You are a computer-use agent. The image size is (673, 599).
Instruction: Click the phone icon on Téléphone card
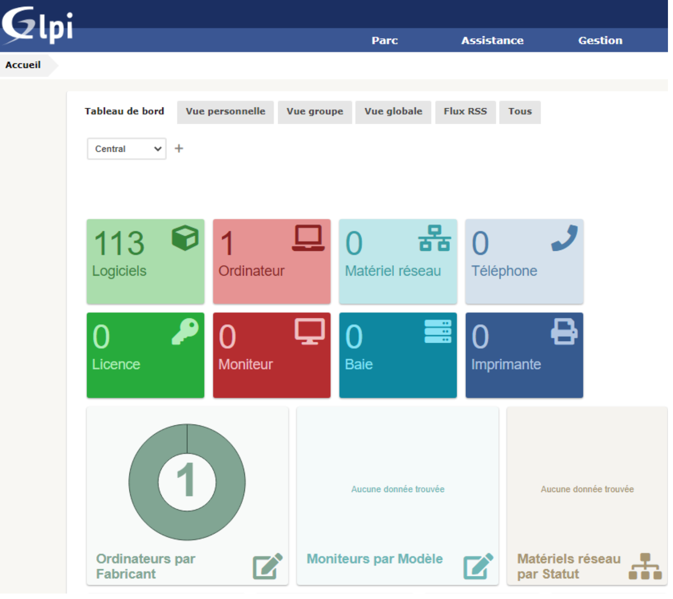pos(564,239)
